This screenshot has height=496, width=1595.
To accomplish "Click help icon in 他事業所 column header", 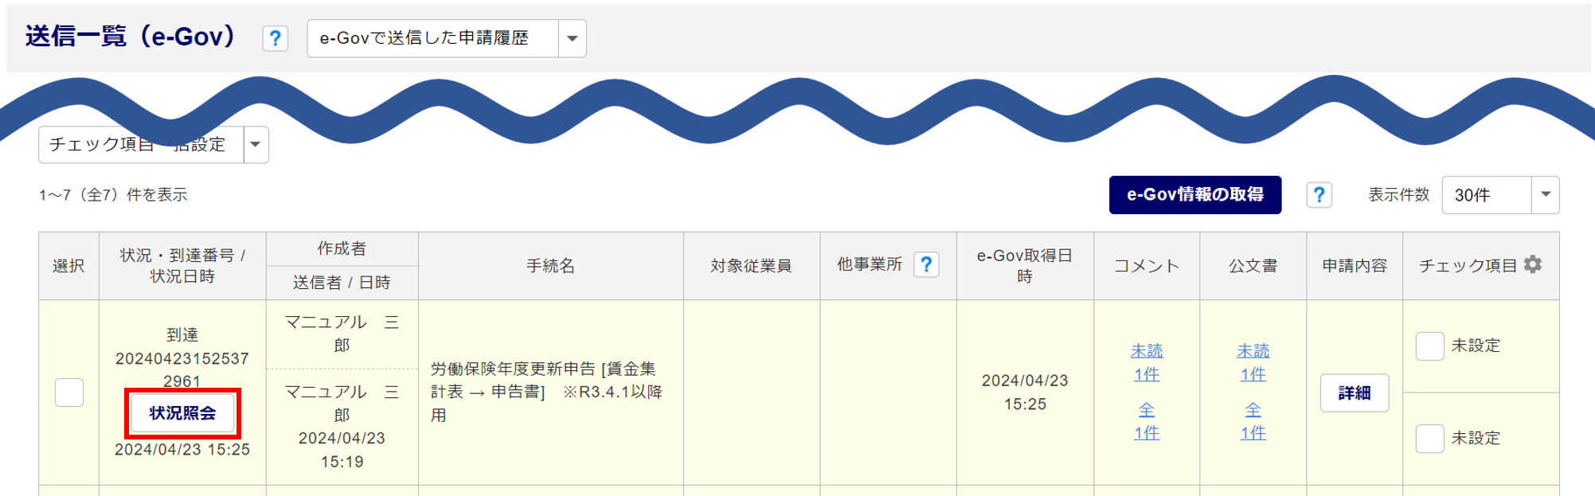I will tap(926, 265).
